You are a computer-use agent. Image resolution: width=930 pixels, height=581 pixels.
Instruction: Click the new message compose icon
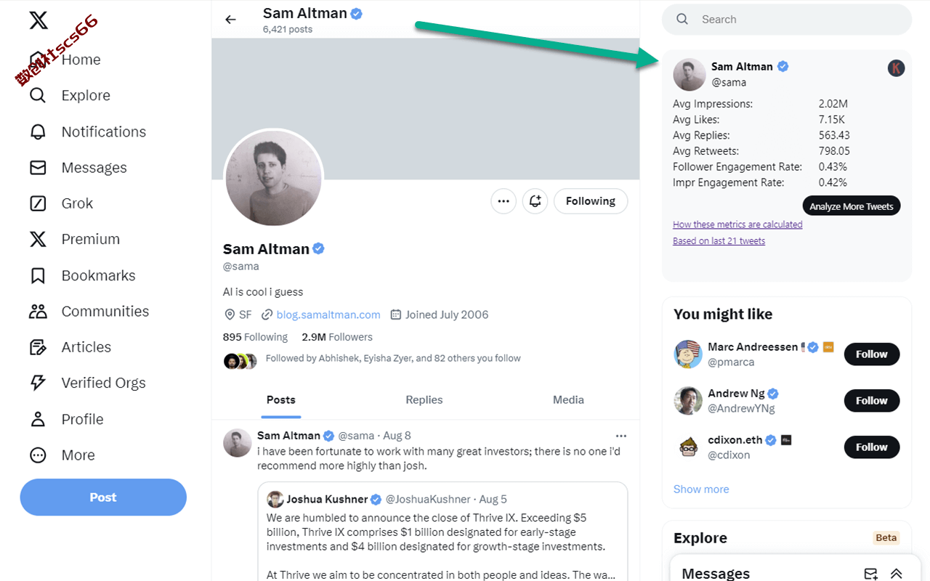coord(870,574)
